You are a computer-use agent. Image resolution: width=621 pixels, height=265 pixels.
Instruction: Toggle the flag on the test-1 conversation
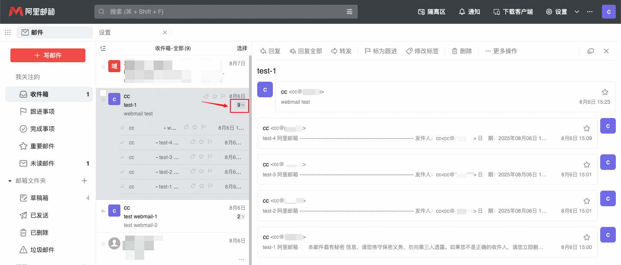pos(223,96)
